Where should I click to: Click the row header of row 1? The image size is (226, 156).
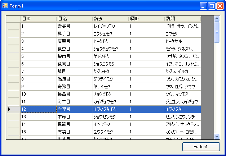[x=14, y=26]
